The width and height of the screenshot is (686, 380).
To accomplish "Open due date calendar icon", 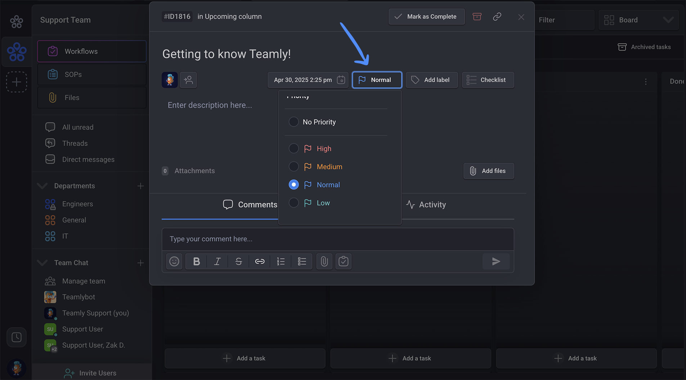I will [x=341, y=80].
